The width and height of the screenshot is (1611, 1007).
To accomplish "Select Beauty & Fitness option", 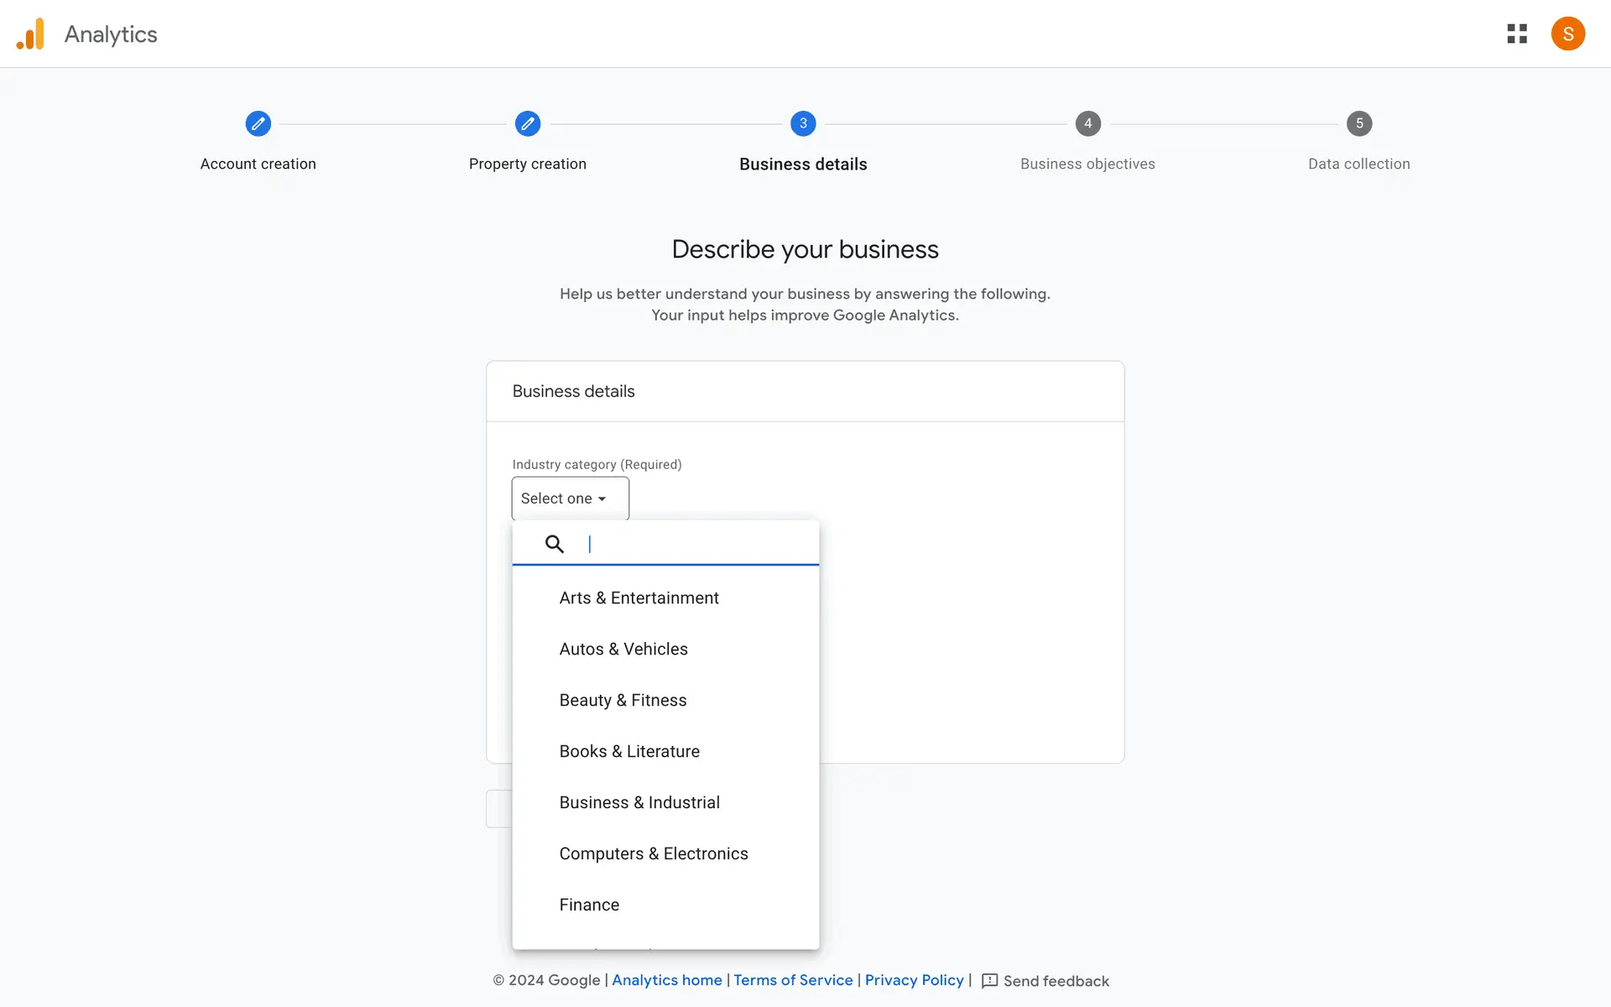I will tap(623, 701).
